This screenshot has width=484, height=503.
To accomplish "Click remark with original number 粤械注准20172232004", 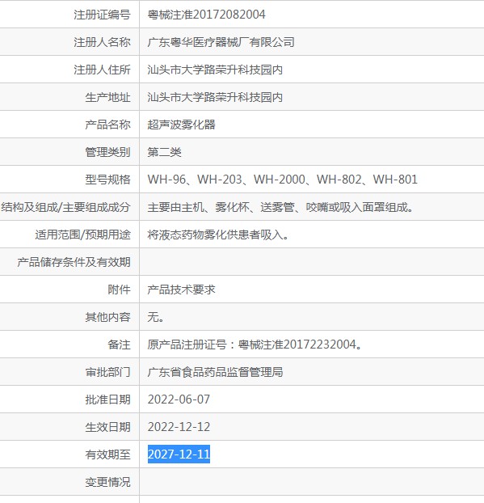I will coord(255,344).
